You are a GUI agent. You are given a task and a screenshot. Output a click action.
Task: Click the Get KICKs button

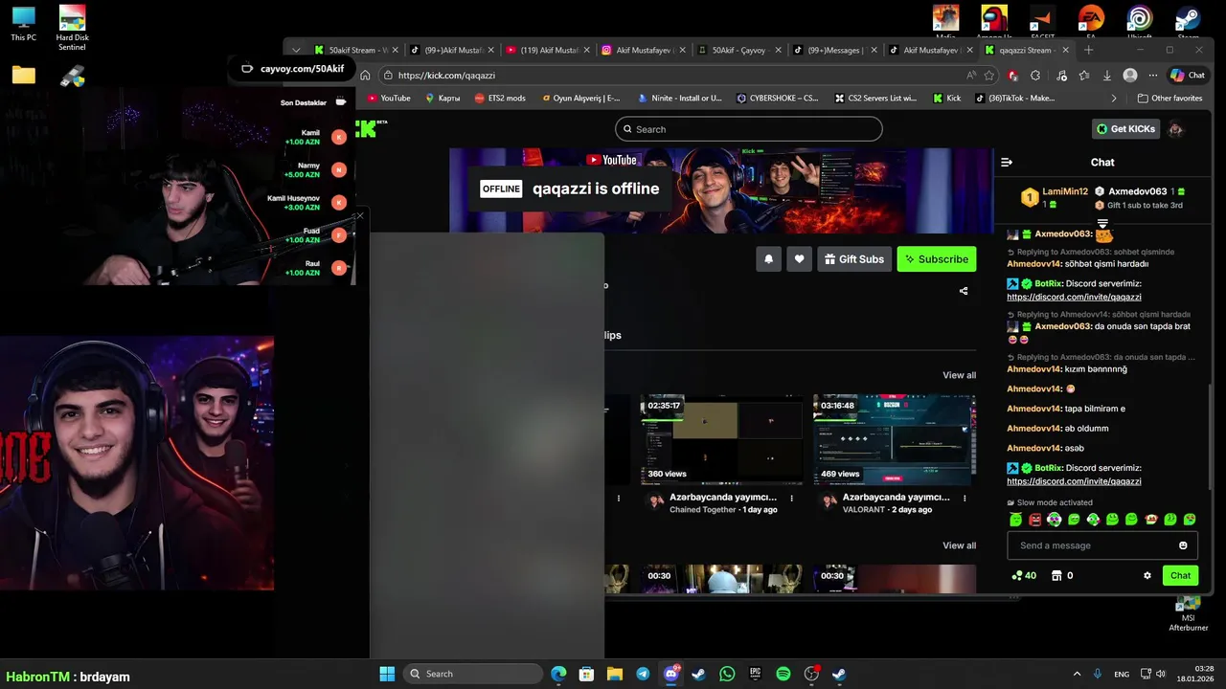(x=1126, y=129)
